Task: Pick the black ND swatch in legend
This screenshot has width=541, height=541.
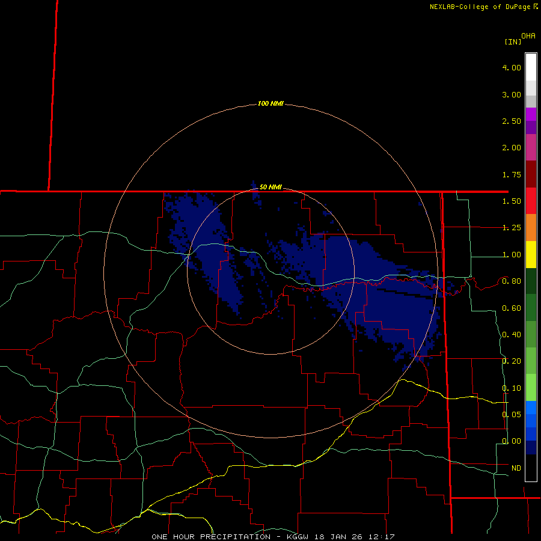Action: click(x=531, y=468)
